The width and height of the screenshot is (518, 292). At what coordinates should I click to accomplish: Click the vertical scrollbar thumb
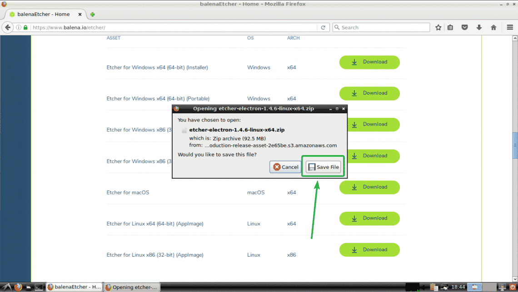pos(515,145)
